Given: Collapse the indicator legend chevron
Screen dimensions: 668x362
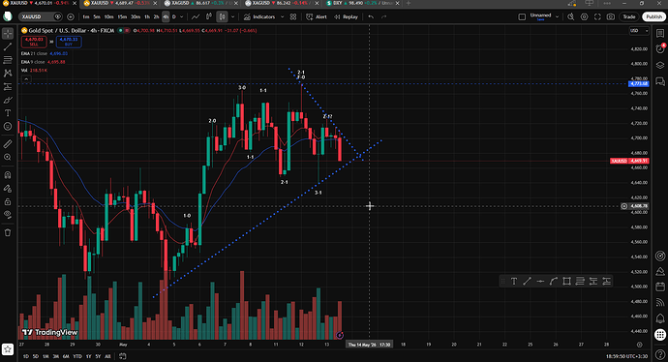Looking at the screenshot, I should [26, 79].
